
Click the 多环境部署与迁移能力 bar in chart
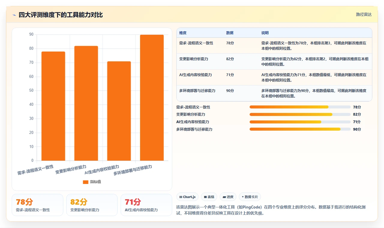click(152, 98)
